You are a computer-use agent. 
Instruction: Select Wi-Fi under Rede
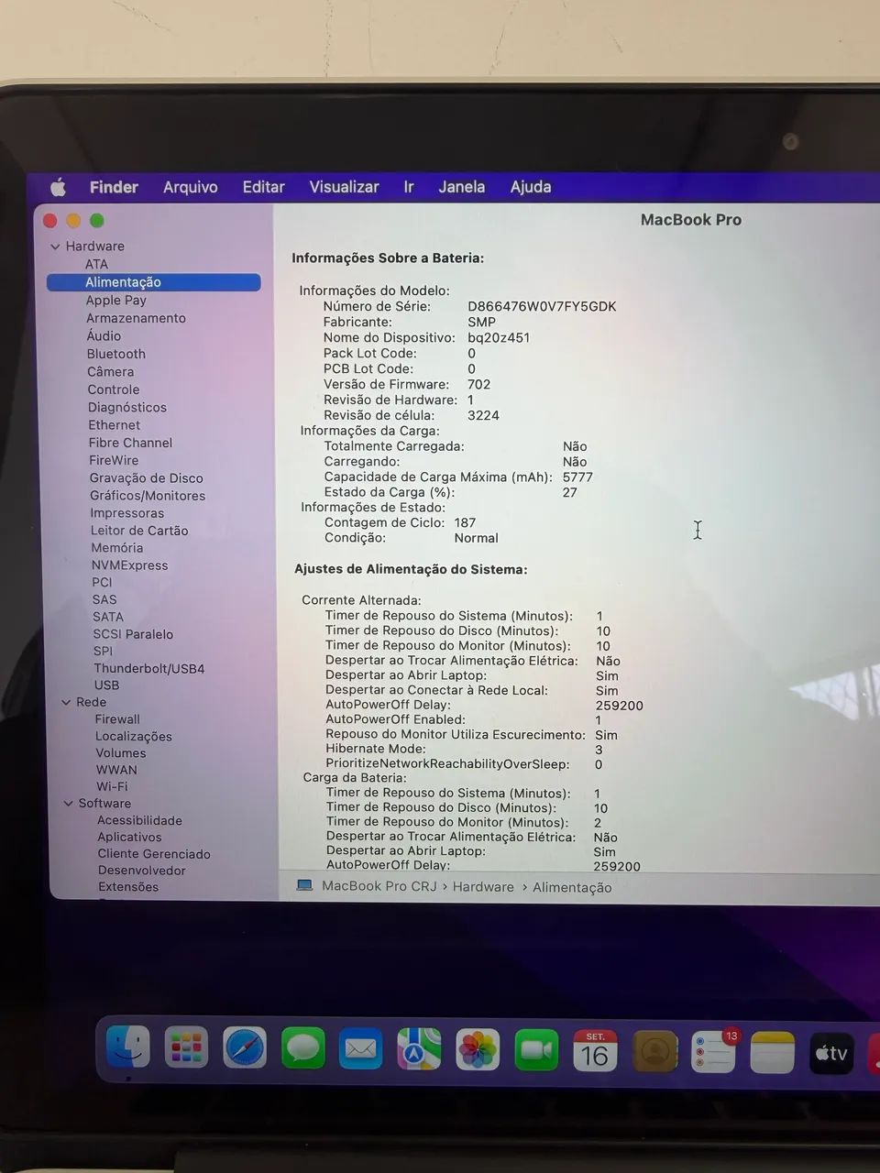[x=112, y=787]
